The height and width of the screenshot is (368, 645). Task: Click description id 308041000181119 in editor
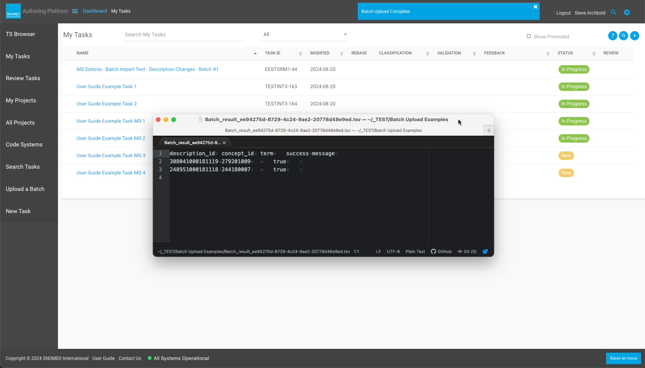point(194,162)
